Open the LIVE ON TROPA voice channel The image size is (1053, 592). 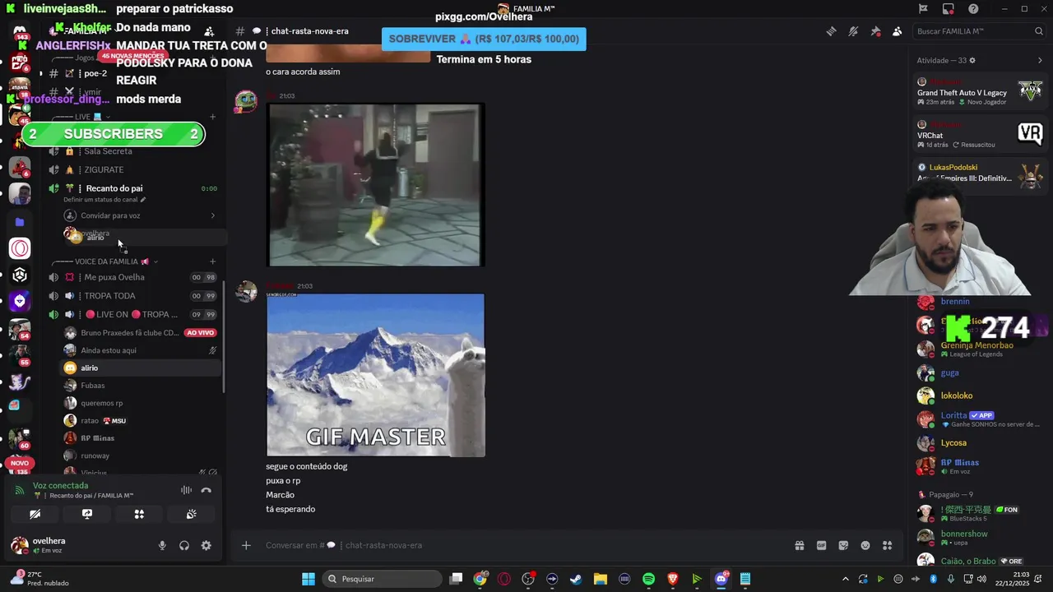pyautogui.click(x=133, y=314)
